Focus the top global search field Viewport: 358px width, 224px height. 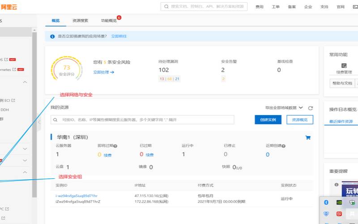[x=204, y=7]
